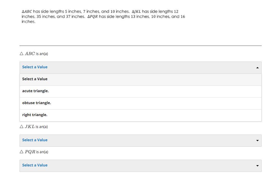The height and width of the screenshot is (181, 276).
Task: Click the blue "Select a Value" text for ABC
Action: 35,67
